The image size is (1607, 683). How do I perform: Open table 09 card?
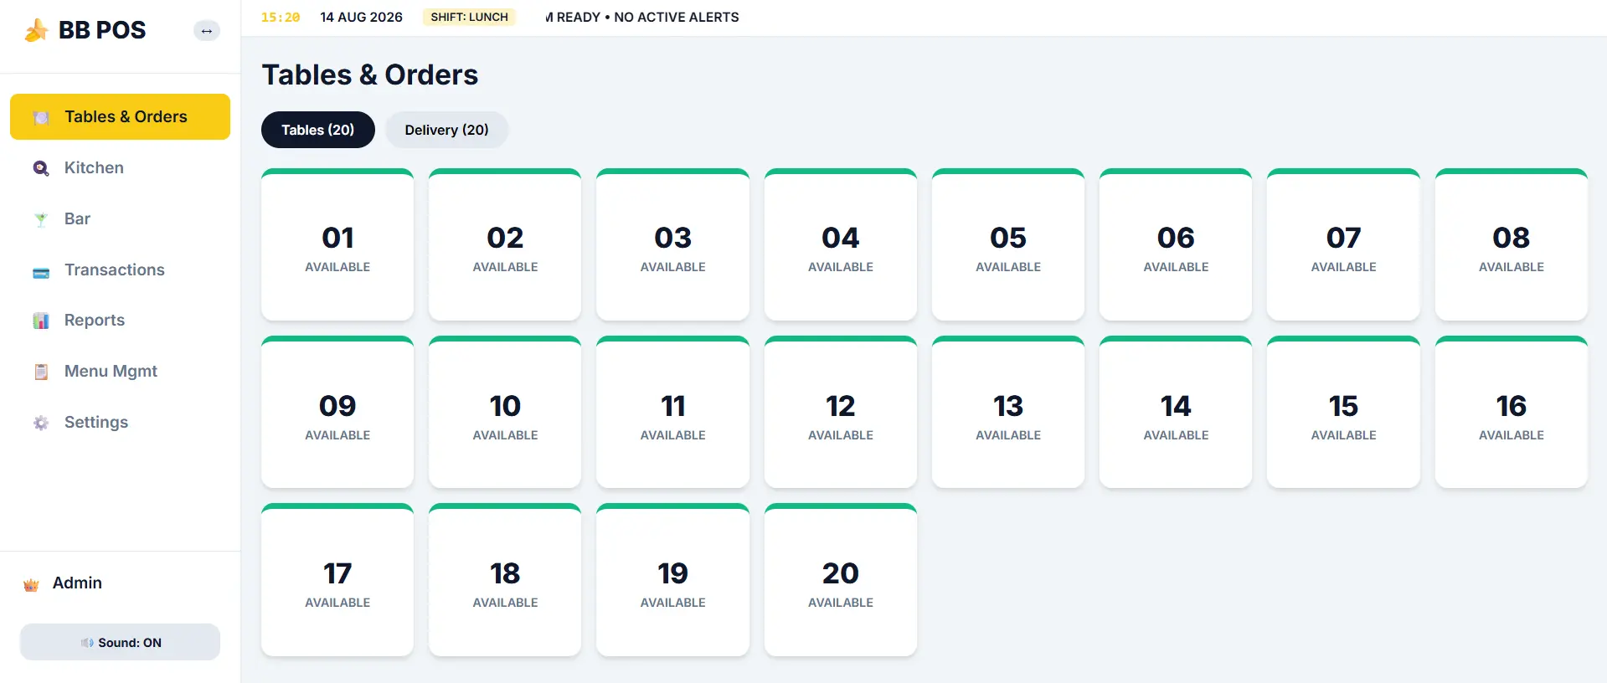337,412
